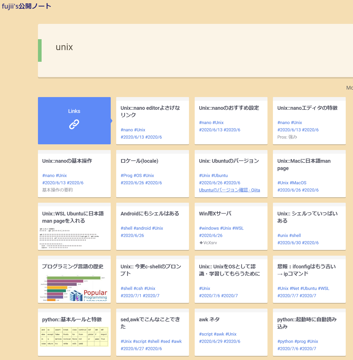Click the #unix #shell tag line
This screenshot has width=353, height=360.
[289, 235]
